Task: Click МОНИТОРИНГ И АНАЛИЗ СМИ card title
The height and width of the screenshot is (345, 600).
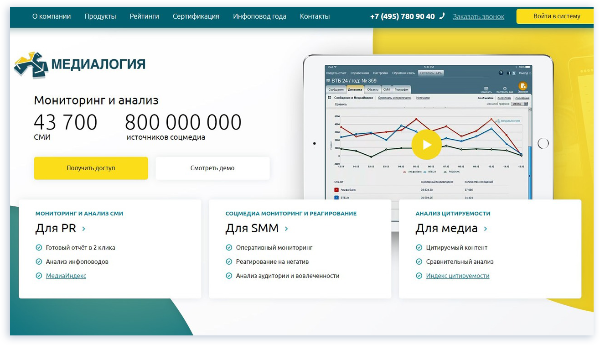Action: [x=79, y=213]
